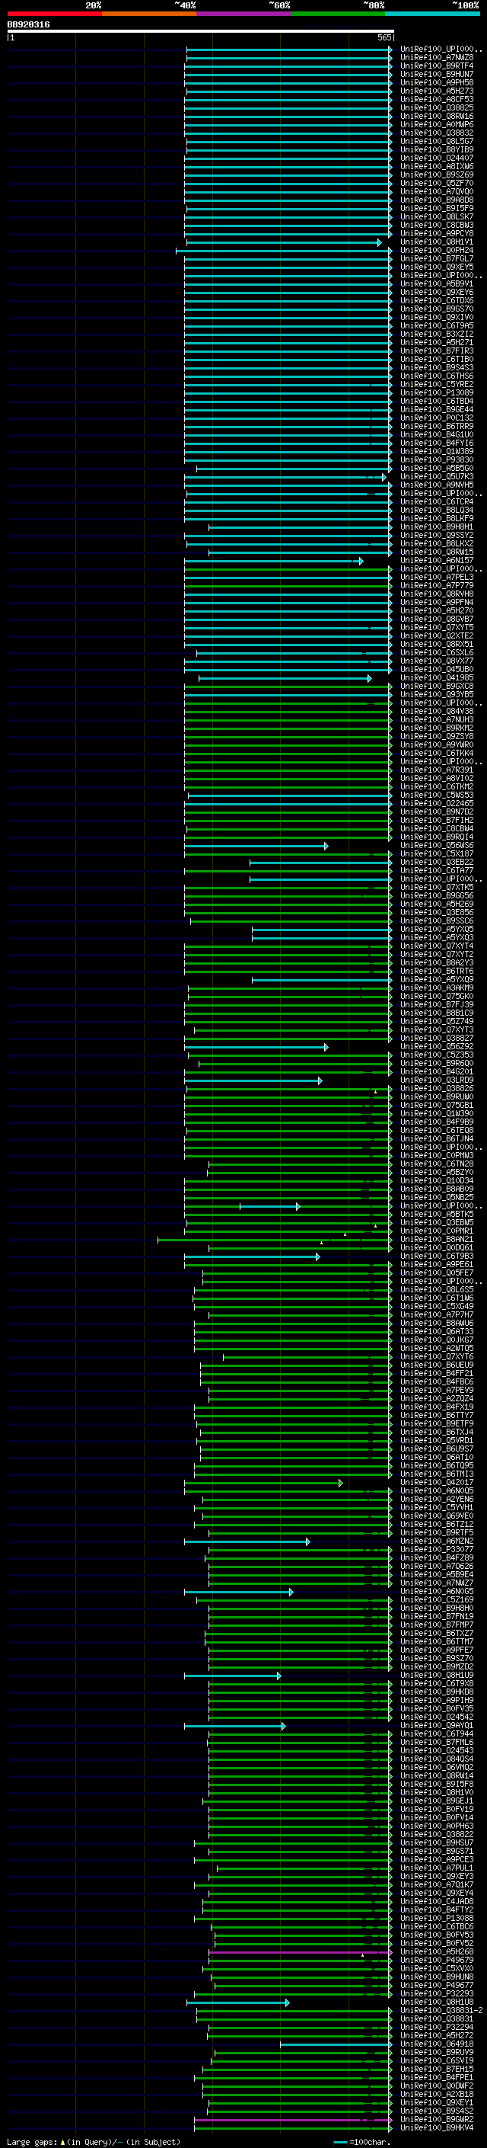Open hit UniRef100_A9PCY8
This screenshot has height=2148, width=487.
[x=437, y=233]
